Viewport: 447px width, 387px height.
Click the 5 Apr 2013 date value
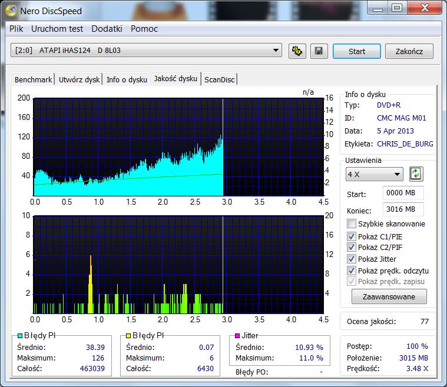[x=395, y=131]
